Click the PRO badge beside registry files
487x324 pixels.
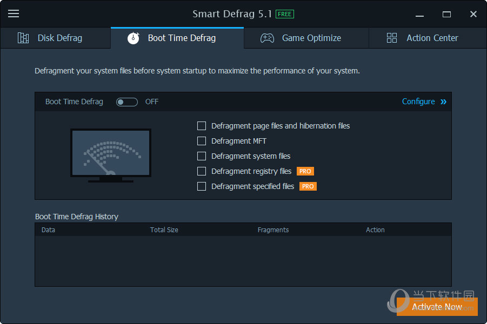(305, 171)
